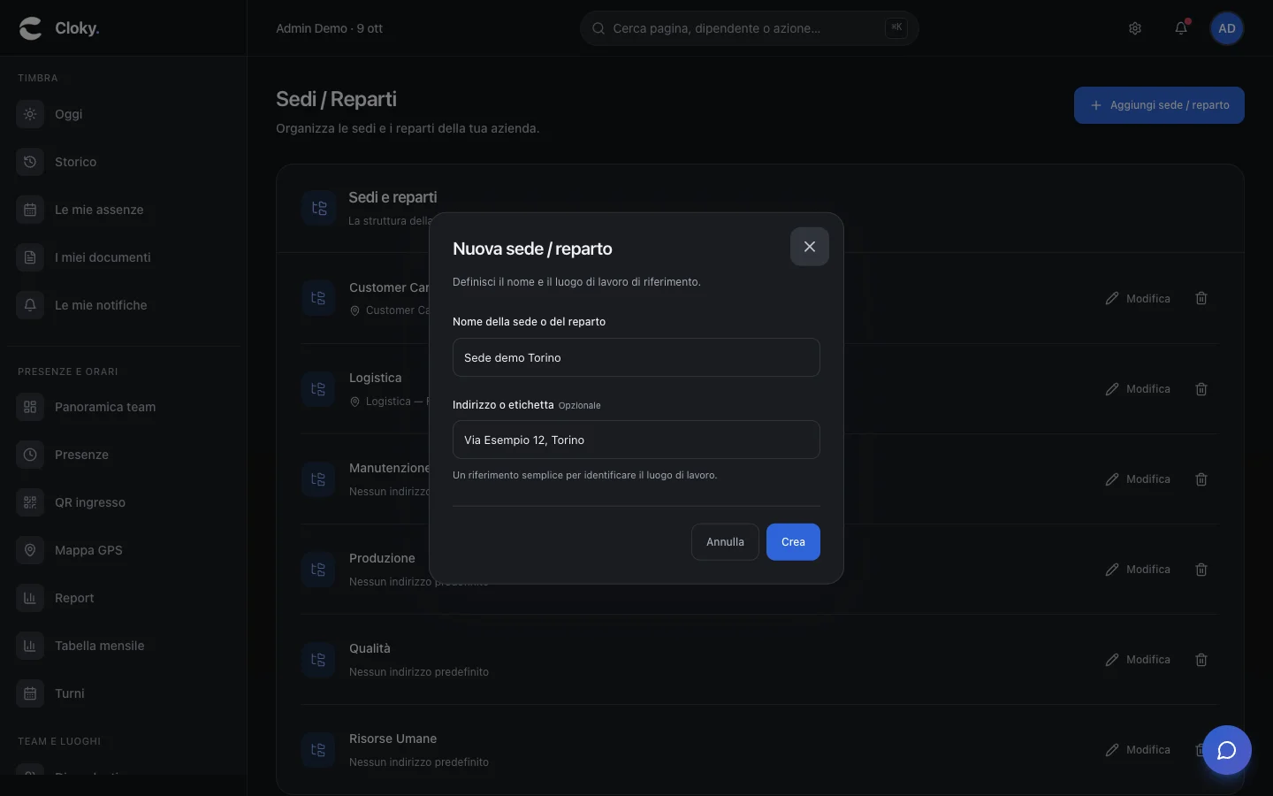Click Modifica for Manutenzione row

[x=1138, y=479]
